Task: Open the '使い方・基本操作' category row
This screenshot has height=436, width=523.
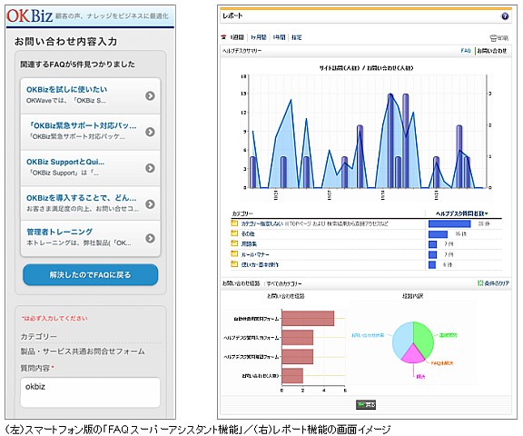Action: coord(260,265)
